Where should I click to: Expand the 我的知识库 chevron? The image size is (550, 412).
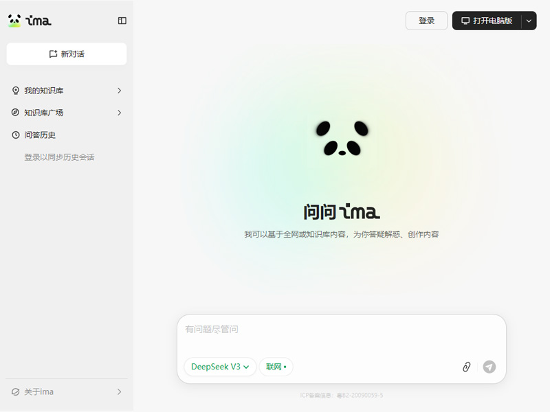119,91
